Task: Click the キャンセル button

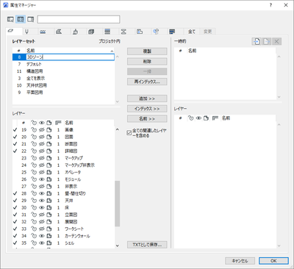Action: [x=240, y=261]
